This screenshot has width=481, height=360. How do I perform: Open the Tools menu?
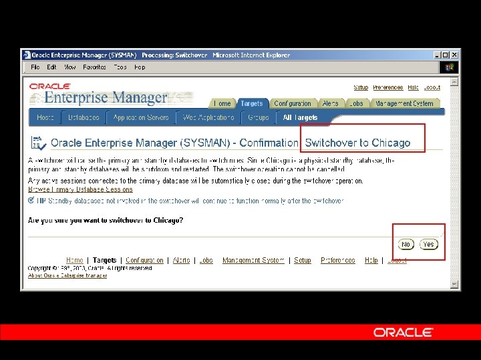point(120,67)
